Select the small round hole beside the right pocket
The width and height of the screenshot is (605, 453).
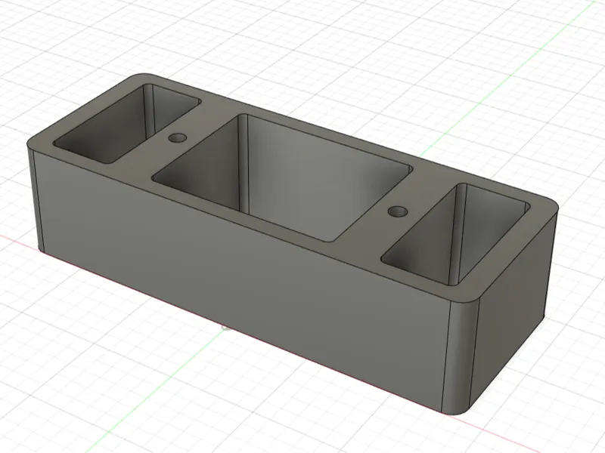(398, 211)
